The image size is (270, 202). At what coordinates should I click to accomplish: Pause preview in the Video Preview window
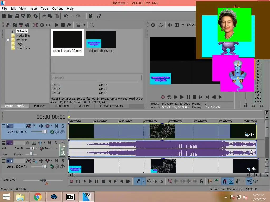click(188, 97)
